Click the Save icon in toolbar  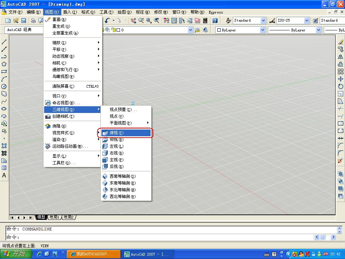pos(24,21)
